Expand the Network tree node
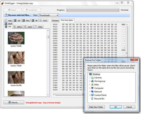The image size is (141, 114). pyautogui.click(x=90, y=92)
